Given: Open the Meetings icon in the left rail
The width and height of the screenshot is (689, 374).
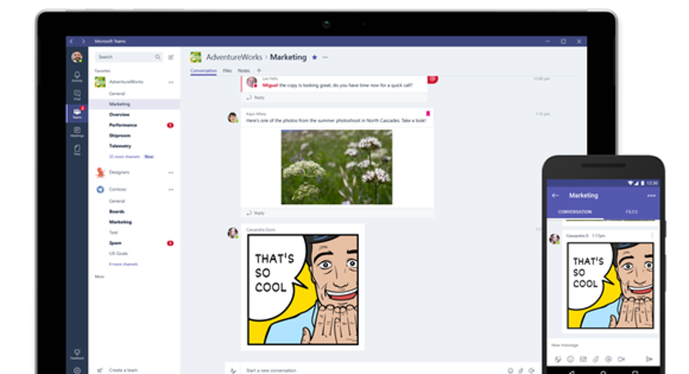Looking at the screenshot, I should [77, 132].
